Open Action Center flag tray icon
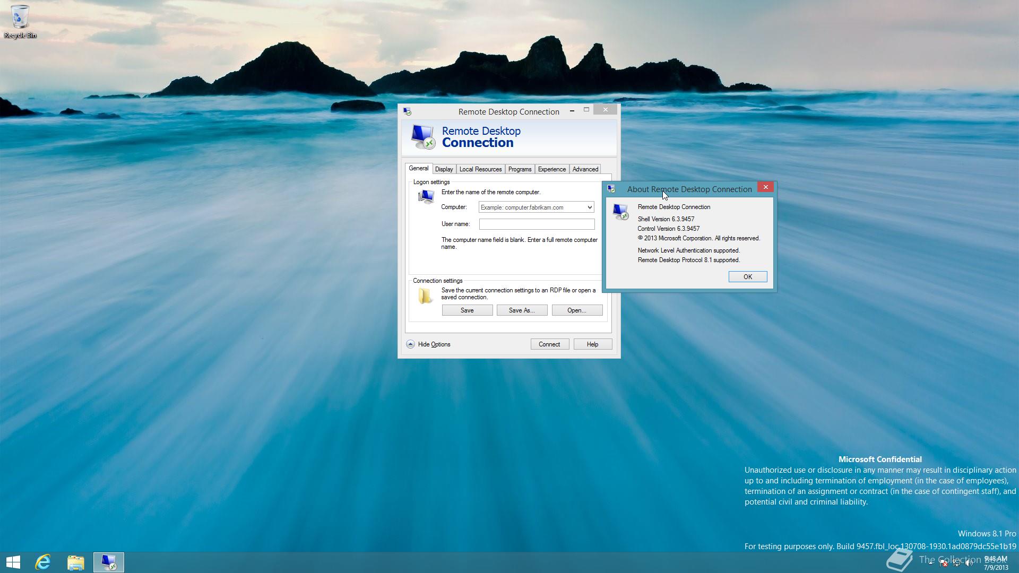This screenshot has height=573, width=1019. tap(944, 563)
